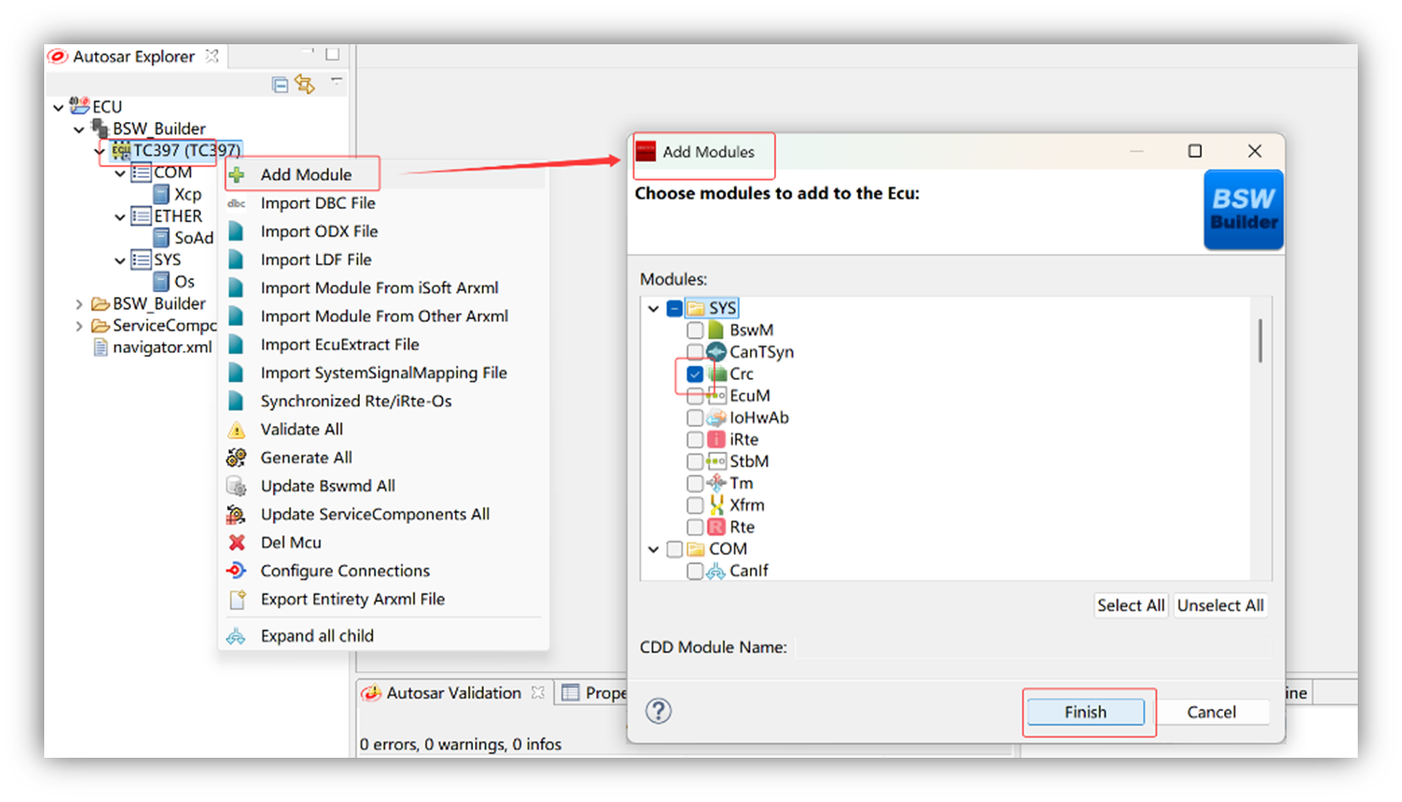Viewport: 1402px width, 802px height.
Task: Click the help question mark icon
Action: 659,712
